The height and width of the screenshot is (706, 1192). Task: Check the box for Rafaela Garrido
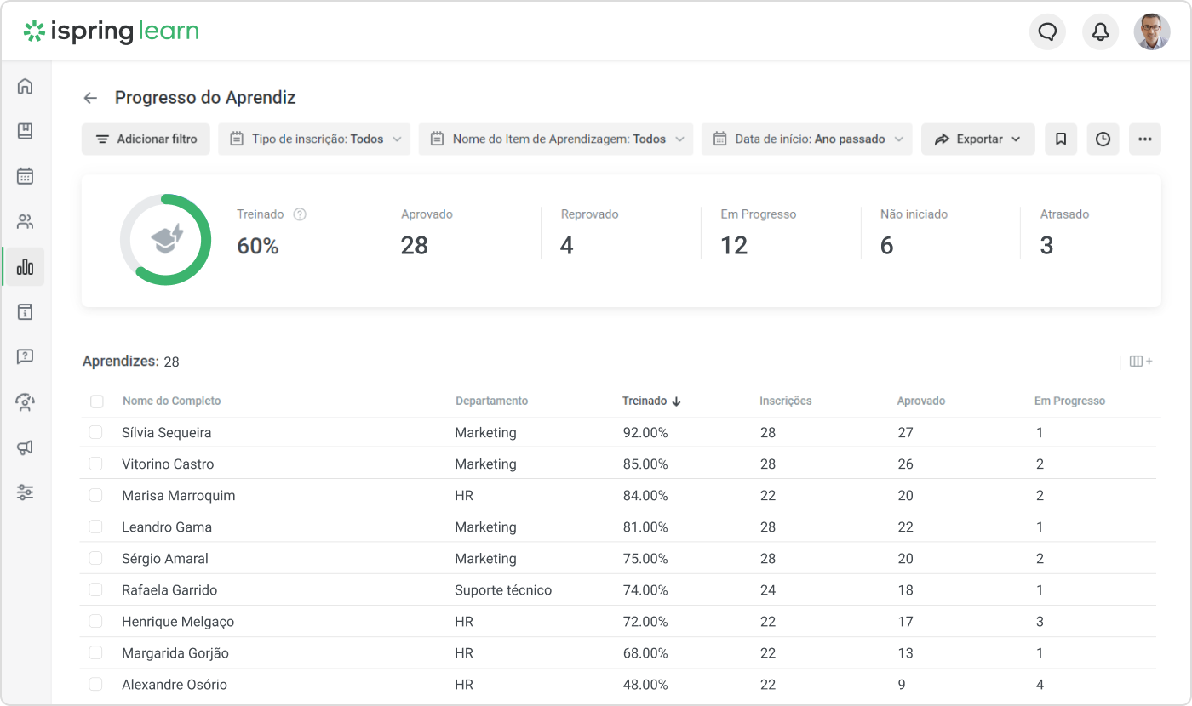95,589
